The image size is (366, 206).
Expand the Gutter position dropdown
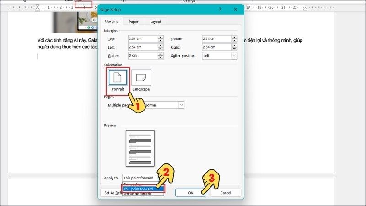tap(234, 56)
